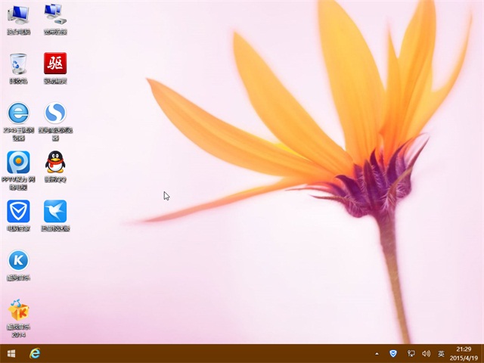This screenshot has height=363, width=484.
Task: Open the Network desktop icon
Action: point(54,14)
